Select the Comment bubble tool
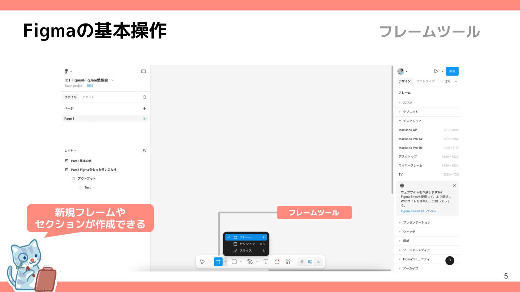The image size is (520, 292). click(277, 262)
